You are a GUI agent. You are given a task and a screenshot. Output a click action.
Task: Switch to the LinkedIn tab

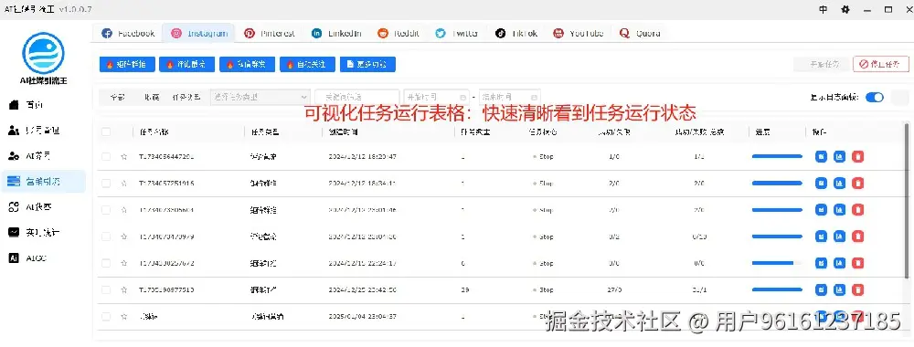pos(336,33)
